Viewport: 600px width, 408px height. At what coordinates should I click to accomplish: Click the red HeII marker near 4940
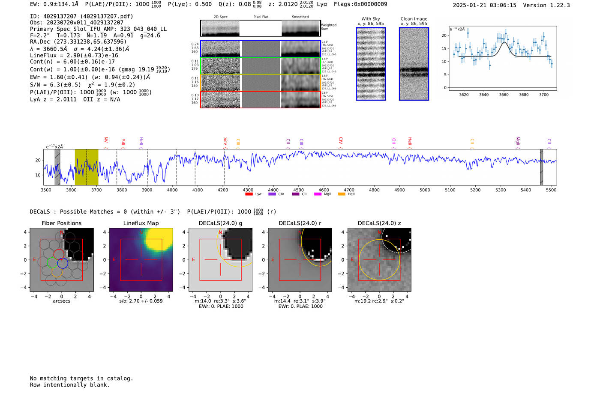pos(410,141)
